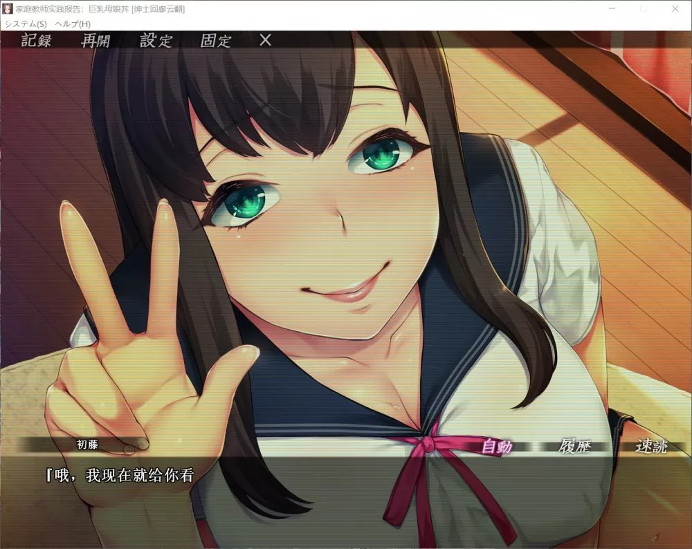Click the 初藤 speaker name label
The width and height of the screenshot is (692, 549).
click(88, 445)
